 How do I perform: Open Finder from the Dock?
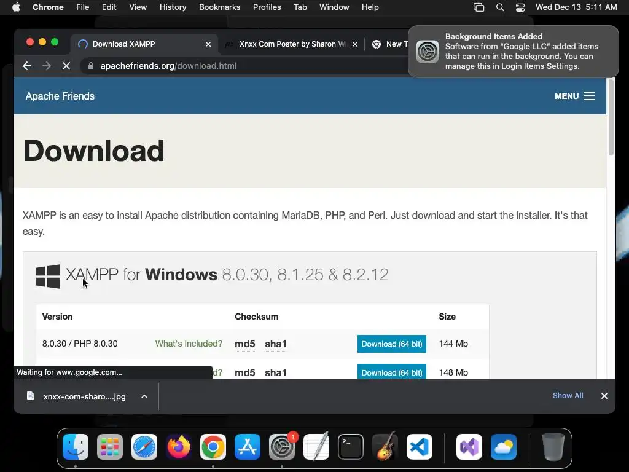pyautogui.click(x=76, y=447)
